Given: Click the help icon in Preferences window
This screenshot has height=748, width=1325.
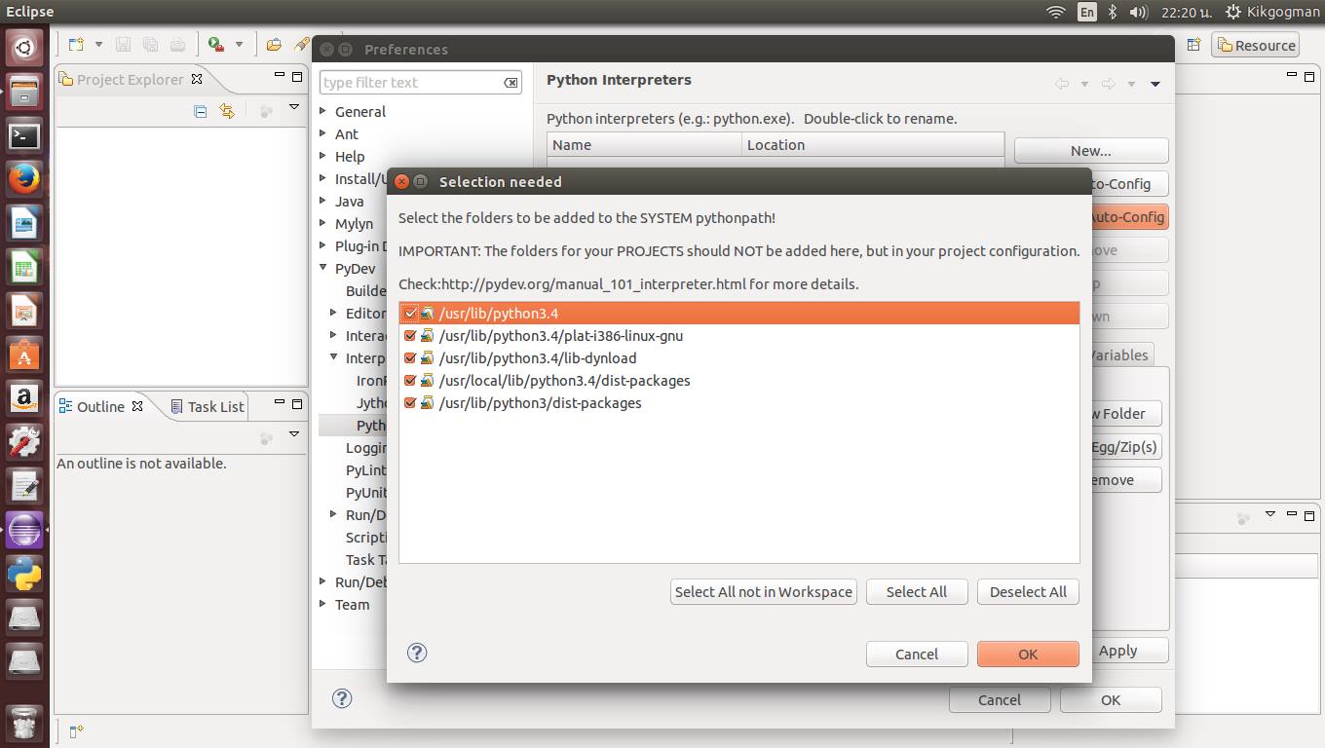Looking at the screenshot, I should click(342, 697).
